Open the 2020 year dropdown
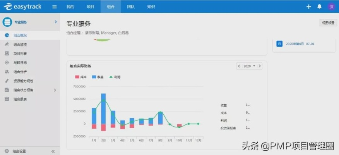Image resolution: width=339 pixels, height=155 pixels. [249, 66]
